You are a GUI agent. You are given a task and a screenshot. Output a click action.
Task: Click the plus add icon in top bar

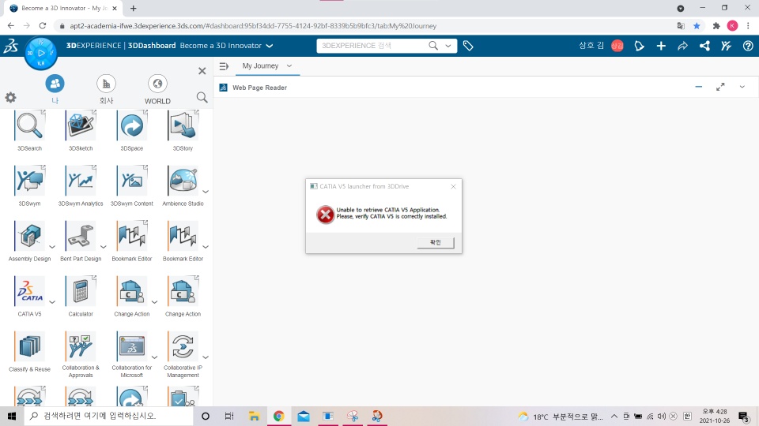tap(661, 46)
